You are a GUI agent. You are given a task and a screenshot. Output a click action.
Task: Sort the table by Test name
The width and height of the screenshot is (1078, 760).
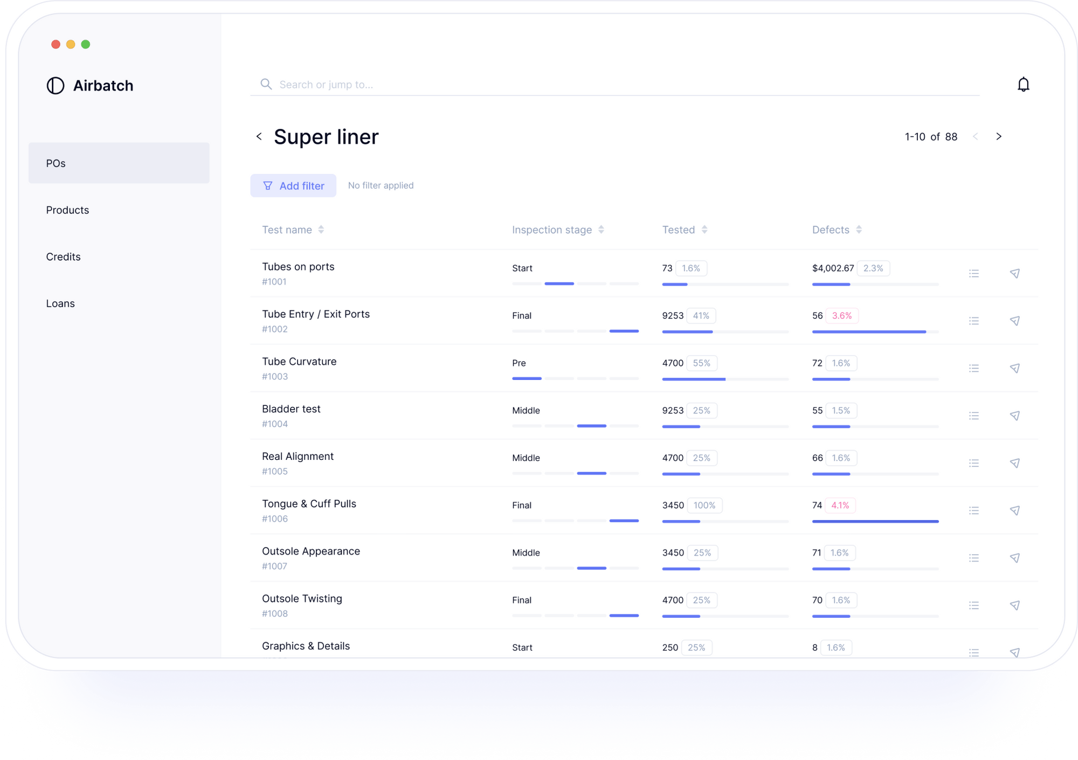pos(321,229)
